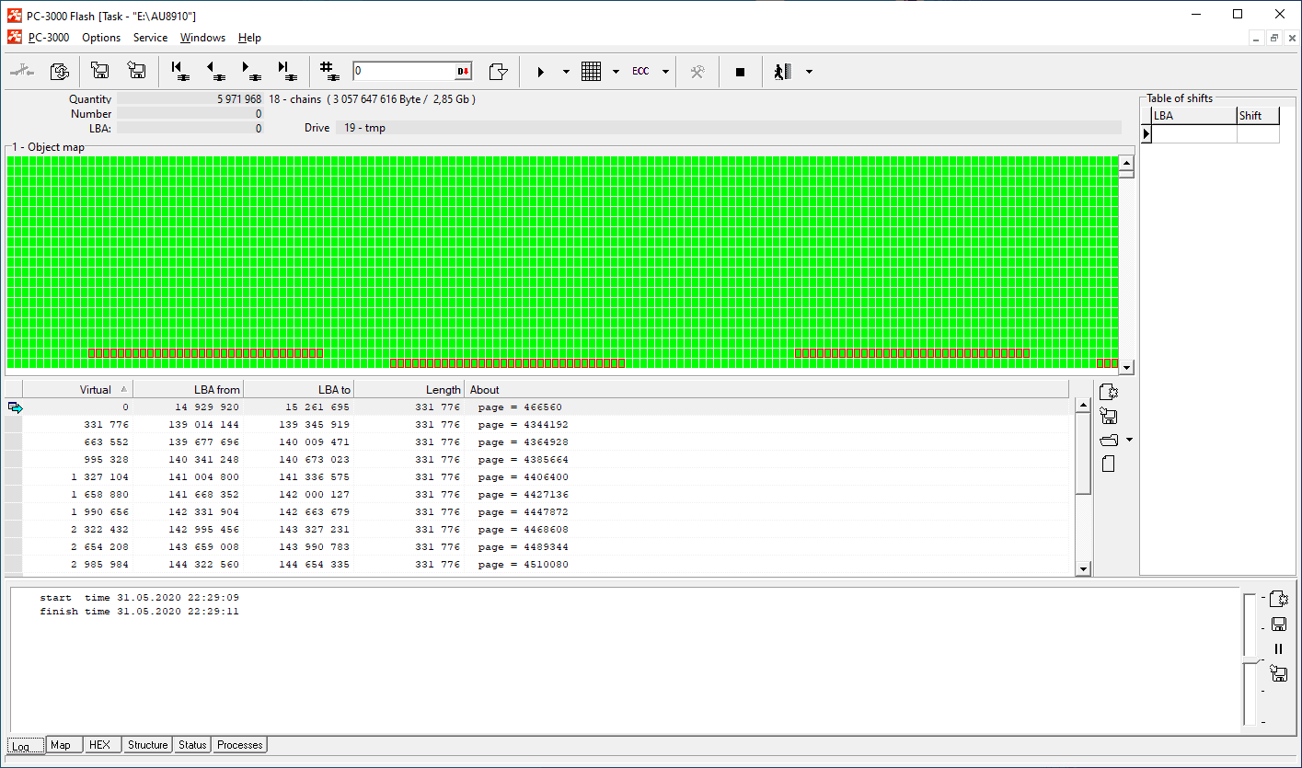Viewport: 1302px width, 768px height.
Task: Switch to the Structure tab
Action: pyautogui.click(x=148, y=745)
